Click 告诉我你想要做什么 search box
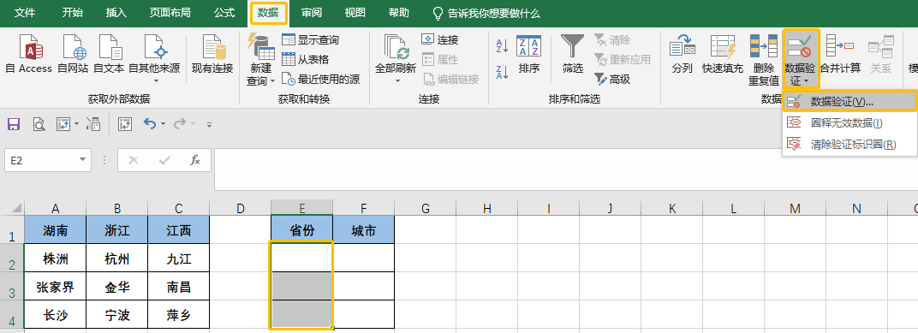 point(486,13)
